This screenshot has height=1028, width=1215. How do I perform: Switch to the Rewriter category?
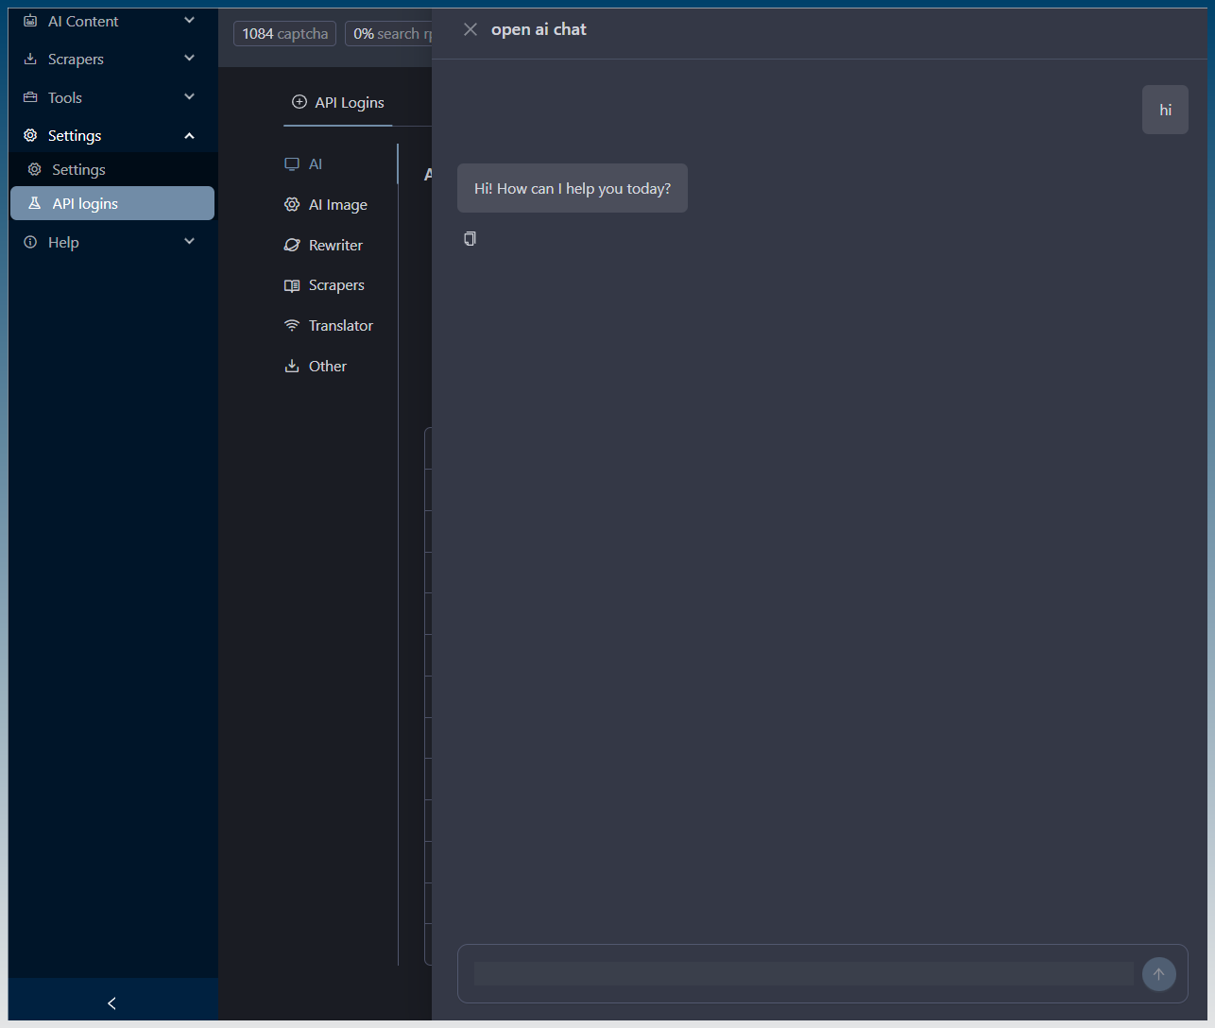(x=335, y=246)
